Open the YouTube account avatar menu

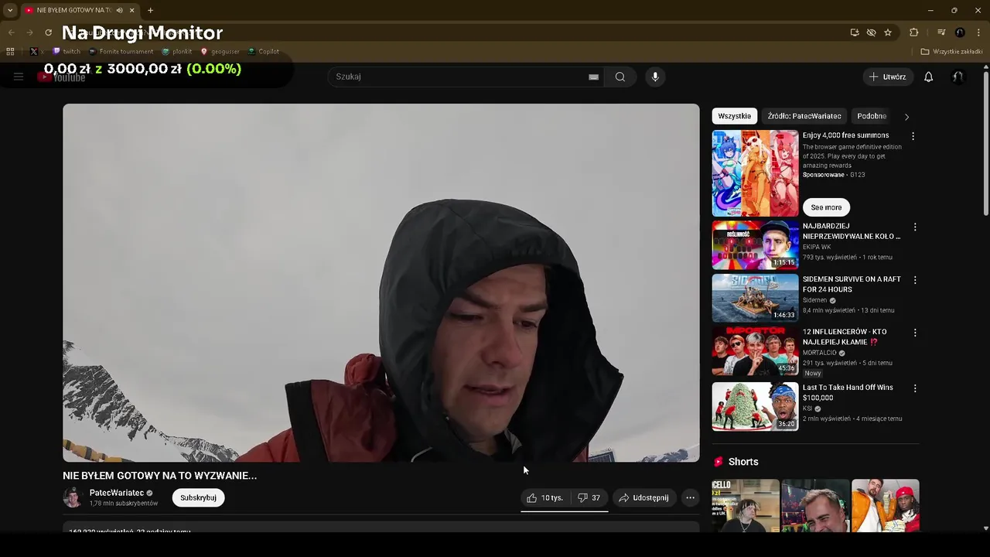pyautogui.click(x=958, y=77)
